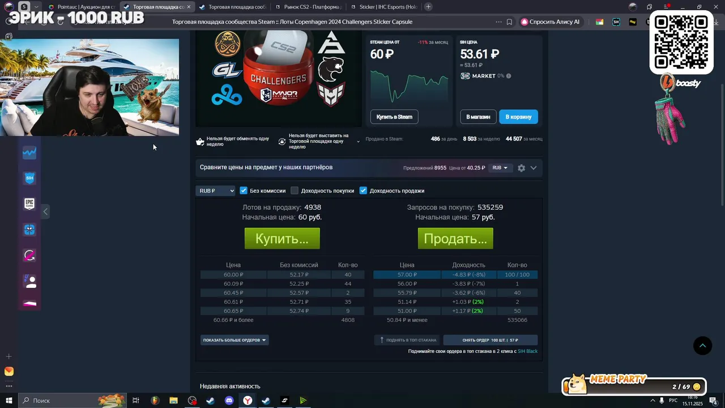The image size is (725, 408).
Task: Open Task View on the taskbar
Action: point(136,401)
